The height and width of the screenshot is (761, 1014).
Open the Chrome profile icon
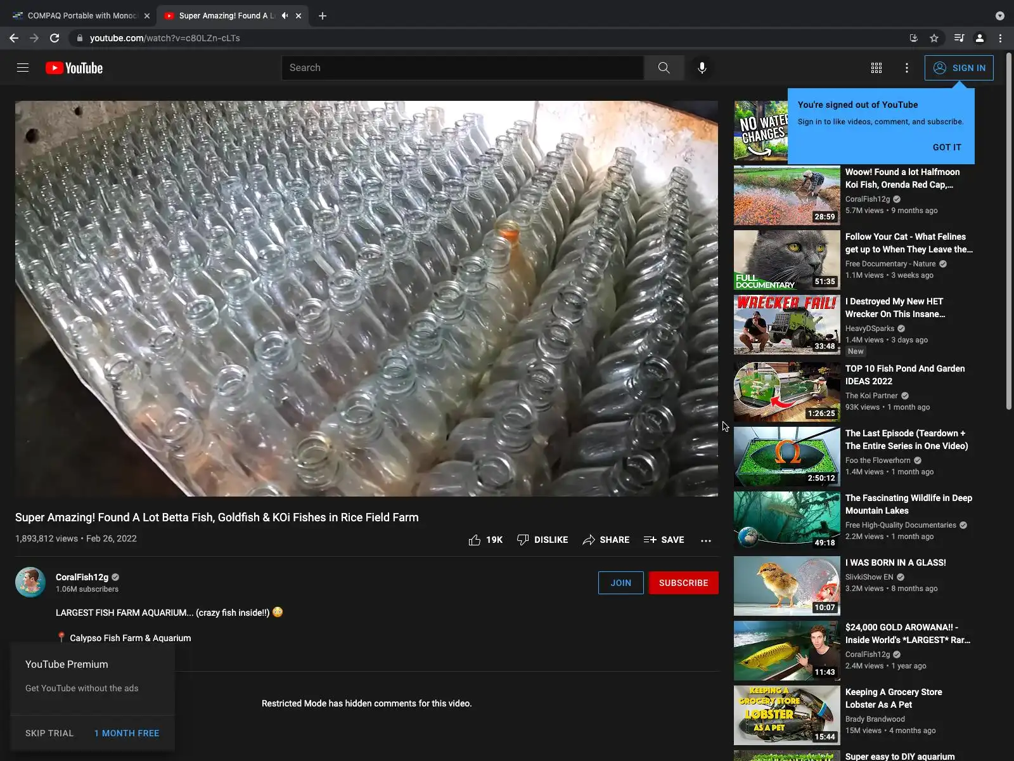[x=980, y=38]
